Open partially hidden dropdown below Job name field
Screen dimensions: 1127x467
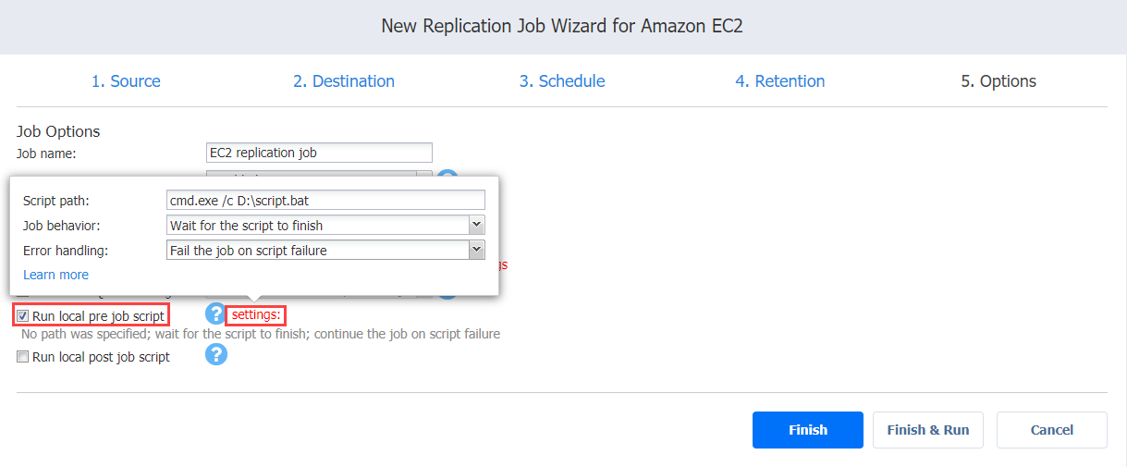point(319,173)
